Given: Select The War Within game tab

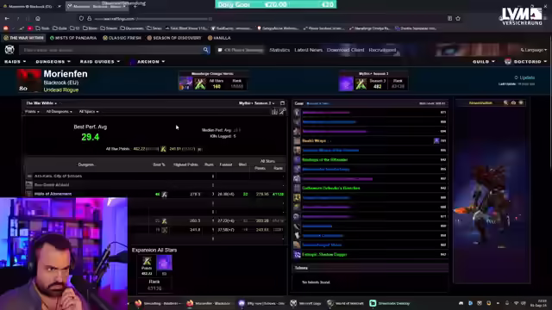Looking at the screenshot, I should click(x=24, y=38).
